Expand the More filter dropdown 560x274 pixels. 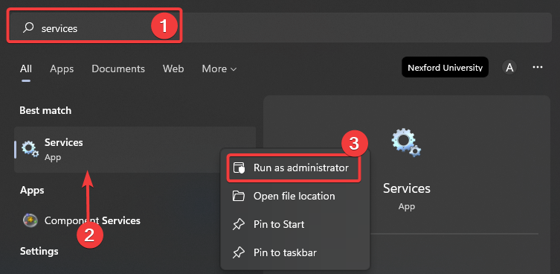click(219, 68)
